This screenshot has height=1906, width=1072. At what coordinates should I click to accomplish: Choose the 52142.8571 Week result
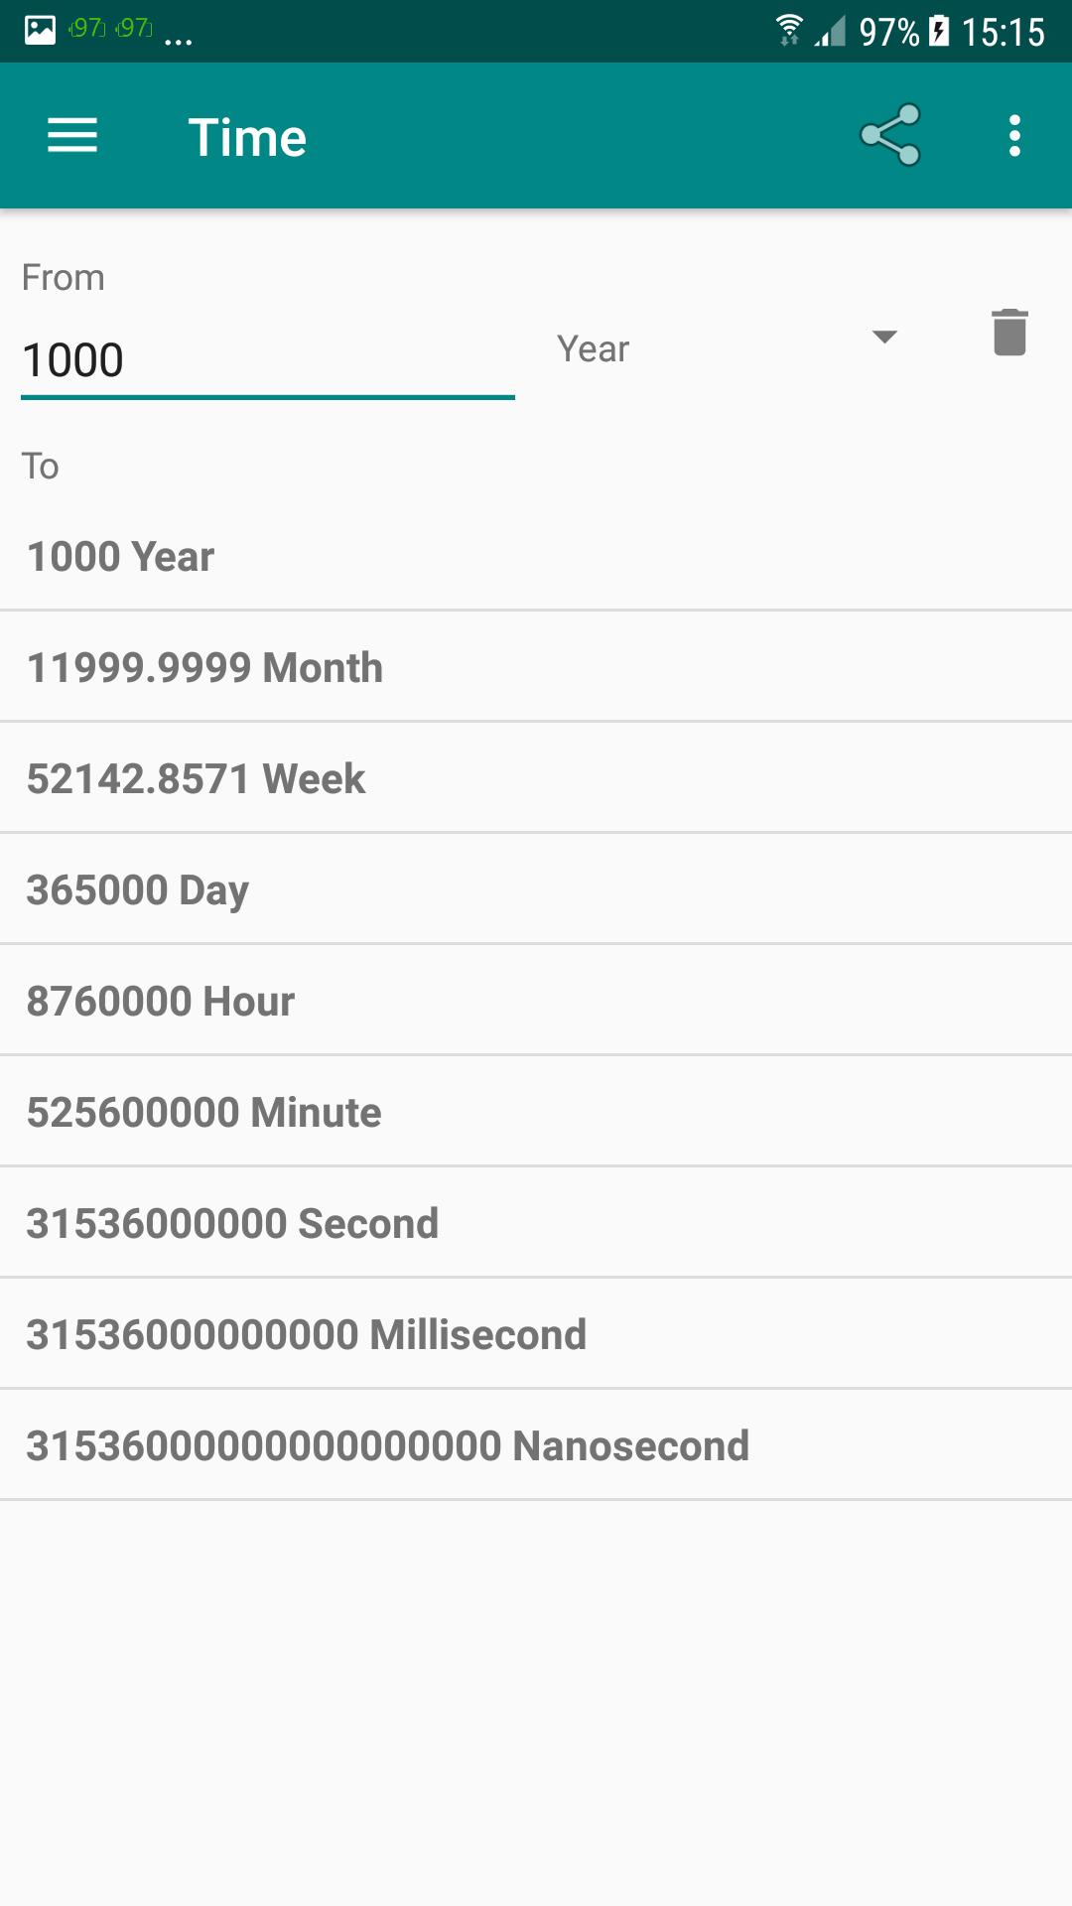pyautogui.click(x=536, y=778)
